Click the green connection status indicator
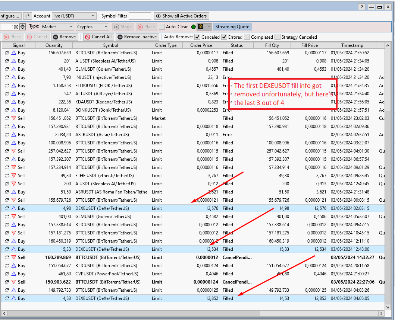 pyautogui.click(x=194, y=27)
